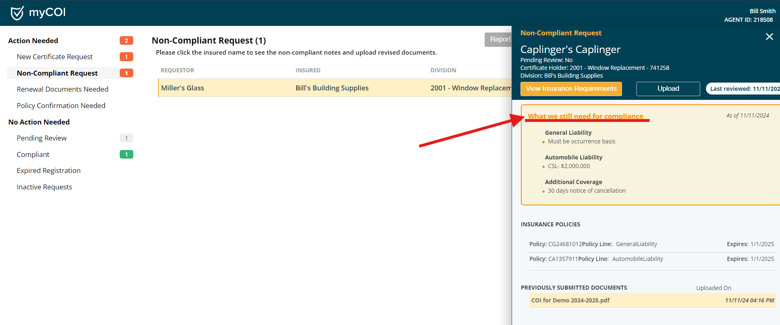
Task: Click INSURANCE POLICIES section heading
Action: 550,224
